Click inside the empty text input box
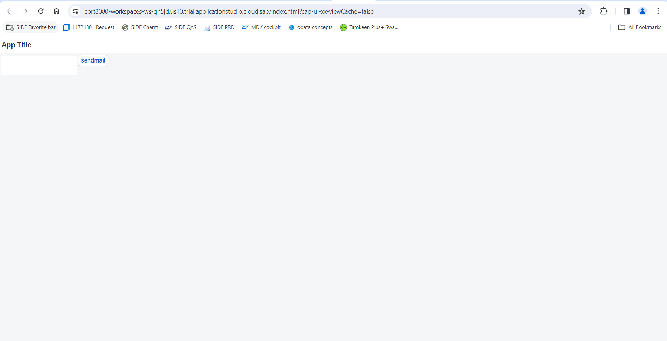667x341 pixels. [x=38, y=65]
